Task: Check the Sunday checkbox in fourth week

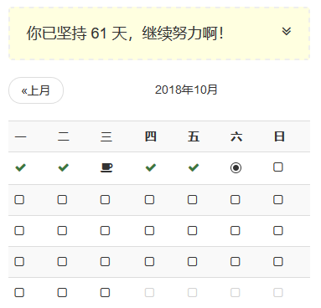Action: point(278,261)
